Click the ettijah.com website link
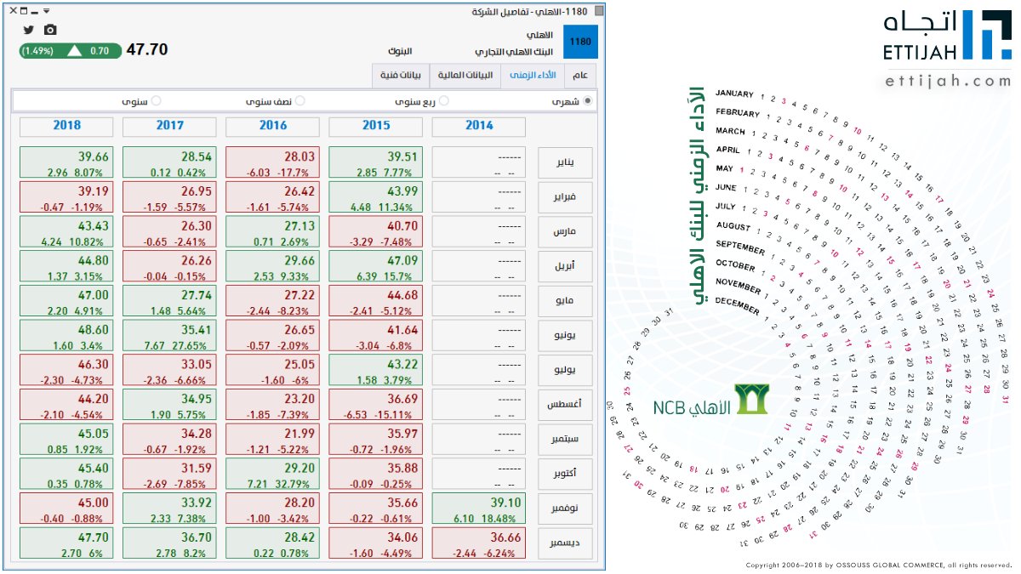 (947, 81)
